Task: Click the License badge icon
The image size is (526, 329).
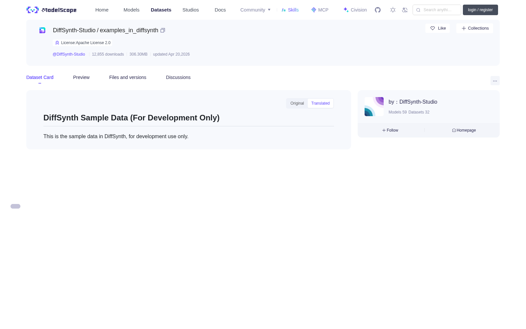Action: (x=57, y=43)
